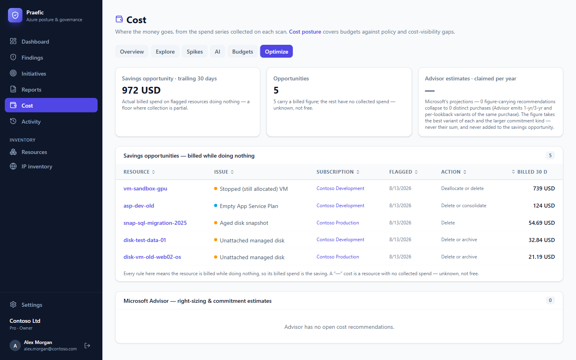Sort table by Billed 30 D column
576x360 pixels.
[530, 172]
